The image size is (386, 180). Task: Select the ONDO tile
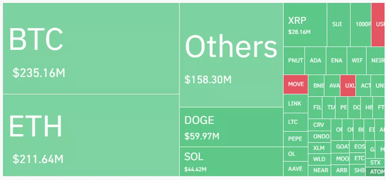click(319, 137)
